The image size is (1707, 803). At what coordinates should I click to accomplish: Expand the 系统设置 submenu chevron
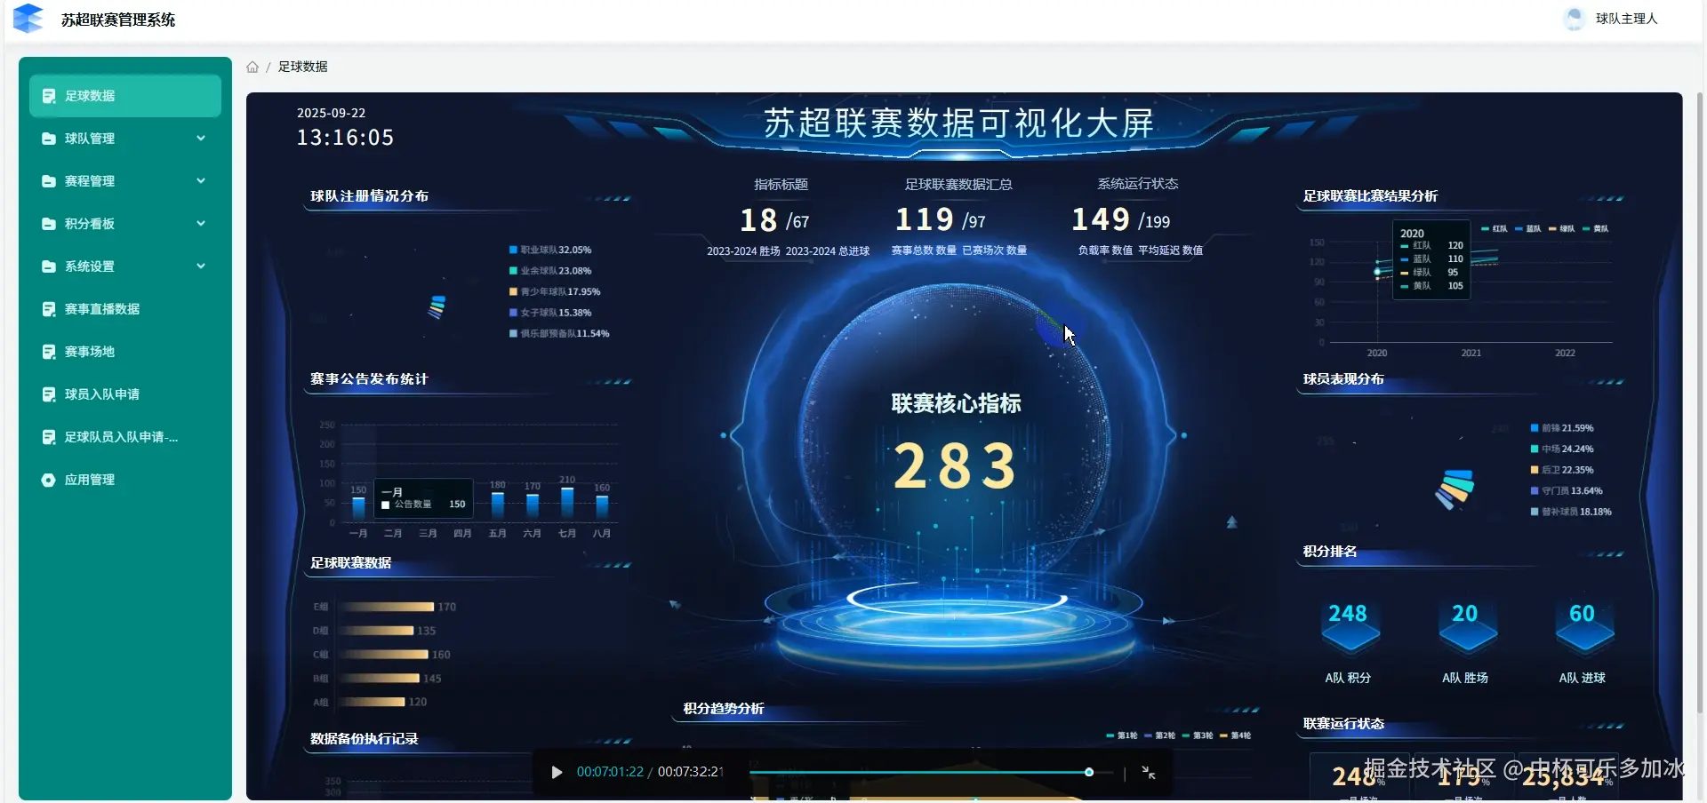(x=201, y=266)
